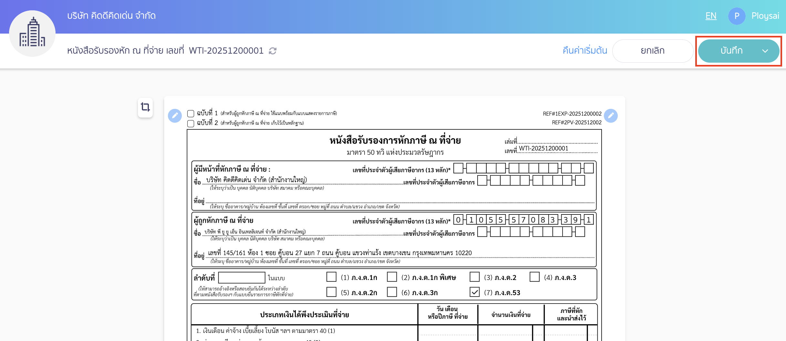Click the ยกเลิก cancel button

tap(653, 51)
